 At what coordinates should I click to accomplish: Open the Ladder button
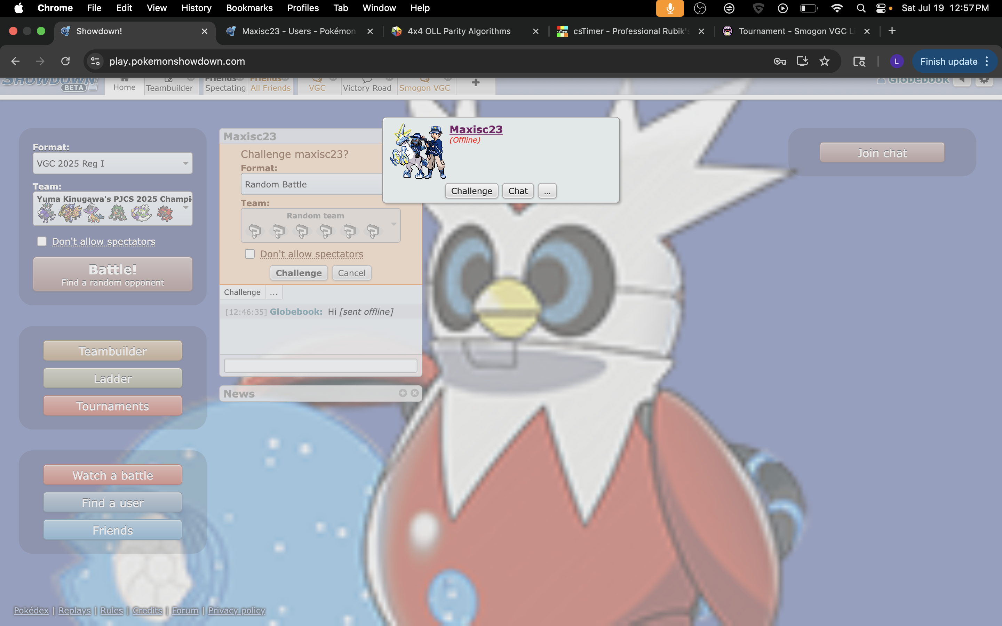[x=113, y=378]
